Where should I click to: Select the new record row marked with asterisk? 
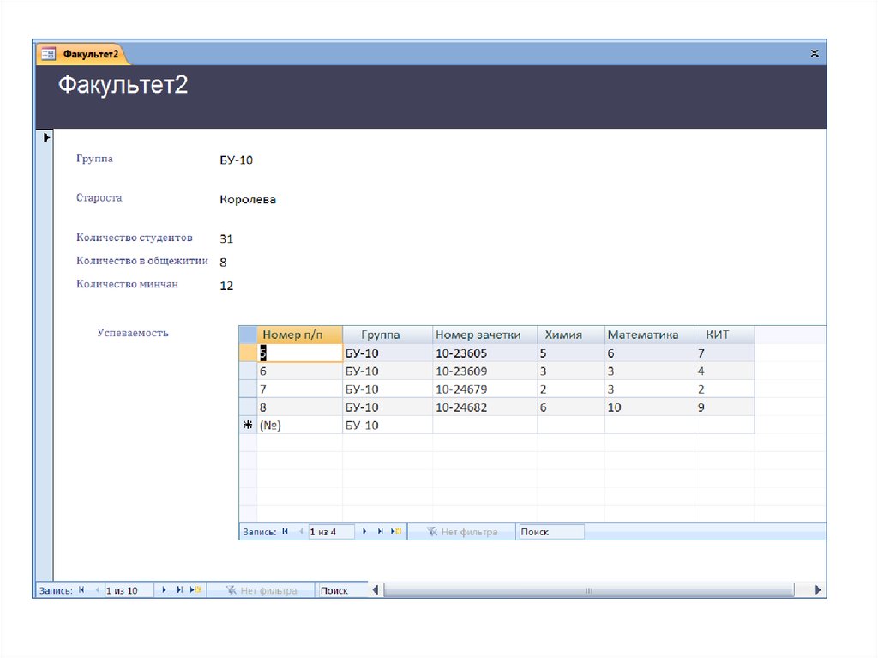(248, 425)
